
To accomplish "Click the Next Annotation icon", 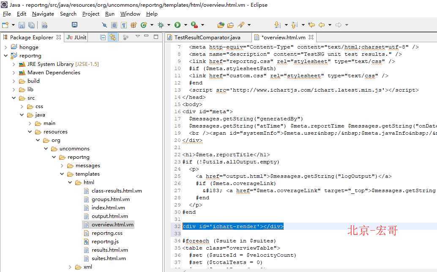I will point(277,25).
